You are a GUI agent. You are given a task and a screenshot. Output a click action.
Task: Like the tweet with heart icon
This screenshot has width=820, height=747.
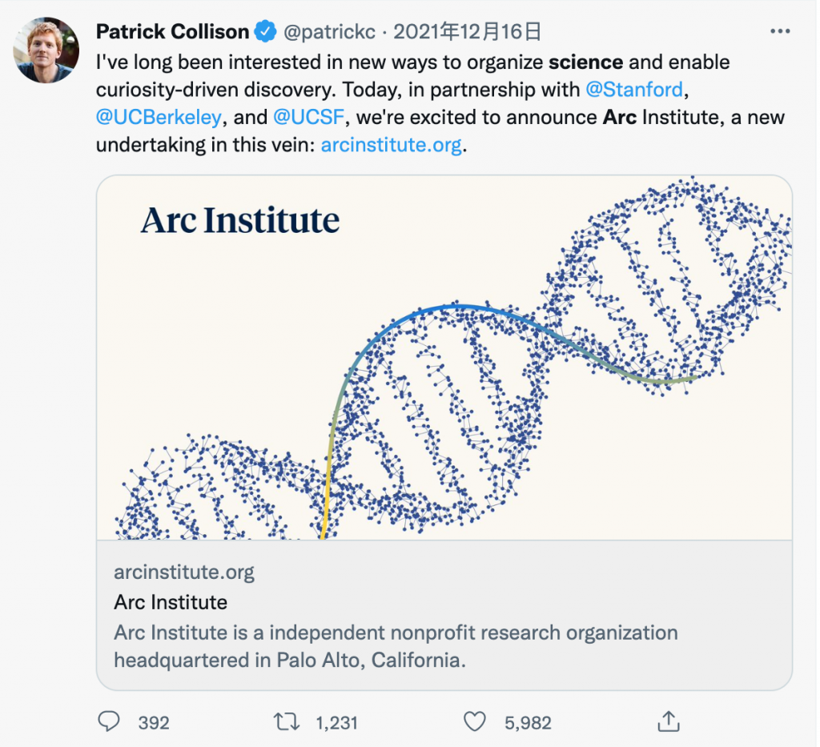pyautogui.click(x=475, y=722)
